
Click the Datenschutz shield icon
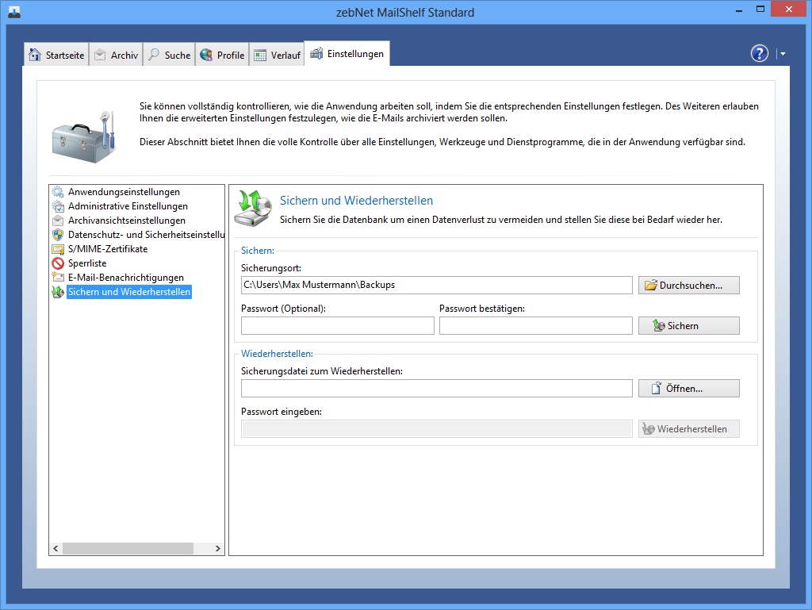(x=58, y=235)
